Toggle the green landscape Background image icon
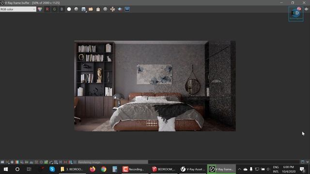This screenshot has width=310, height=174. coord(46,162)
